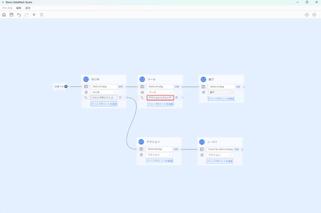
Task: Add jump point in はじめ node
Action: (x=104, y=104)
